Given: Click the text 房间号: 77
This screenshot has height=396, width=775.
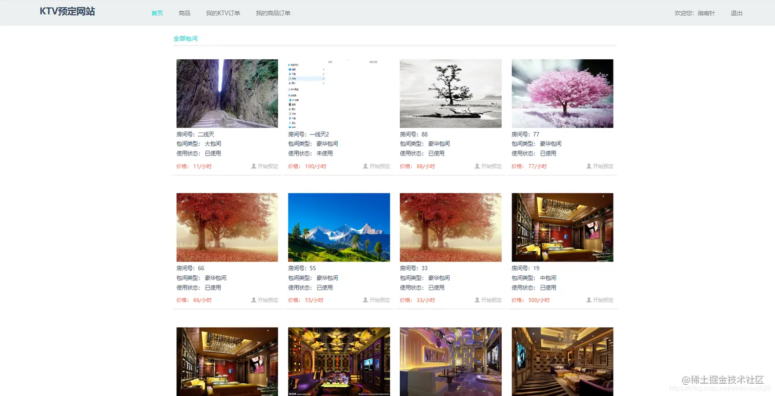Looking at the screenshot, I should [525, 135].
